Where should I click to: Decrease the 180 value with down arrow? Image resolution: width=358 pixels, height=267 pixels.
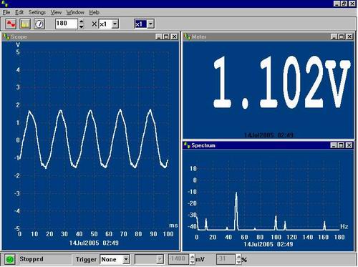(82, 26)
